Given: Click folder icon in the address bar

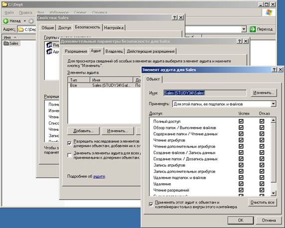Looking at the screenshot, I should 21,29.
